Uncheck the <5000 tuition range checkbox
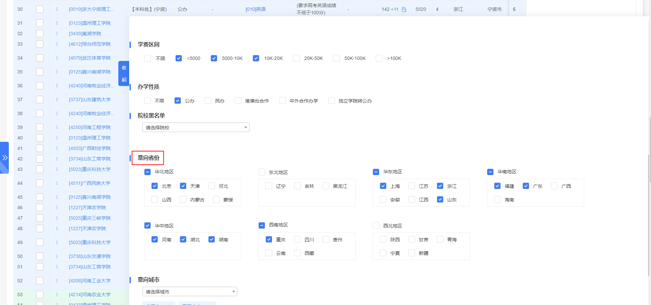651x305 pixels. (179, 58)
